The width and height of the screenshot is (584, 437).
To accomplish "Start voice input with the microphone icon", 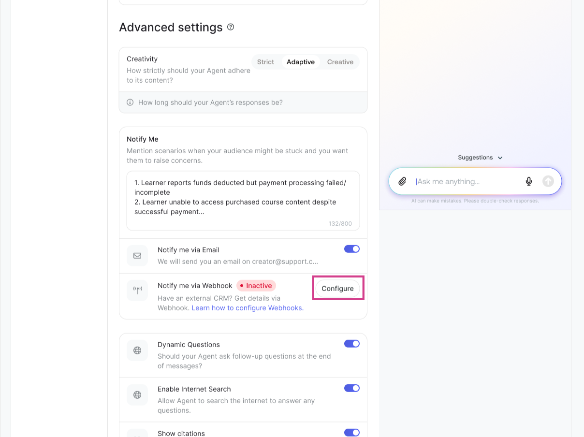I will click(x=529, y=181).
